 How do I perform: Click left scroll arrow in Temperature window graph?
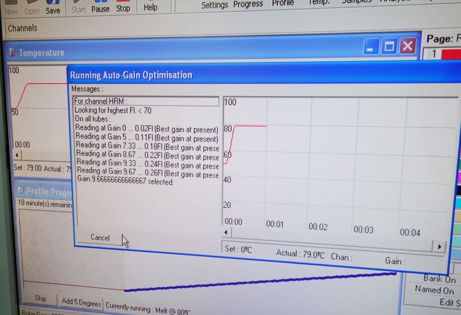[x=17, y=155]
